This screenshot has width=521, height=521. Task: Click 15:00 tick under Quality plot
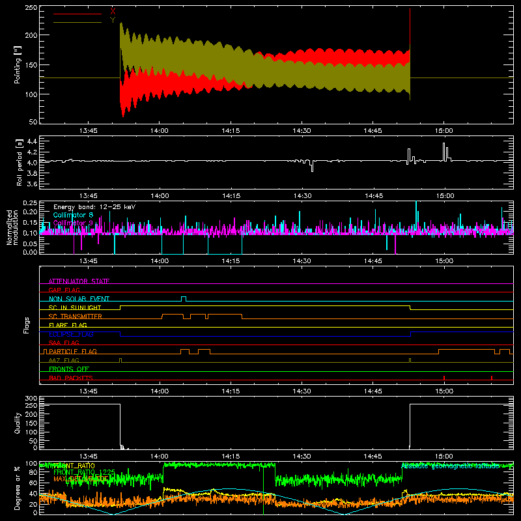(x=444, y=457)
